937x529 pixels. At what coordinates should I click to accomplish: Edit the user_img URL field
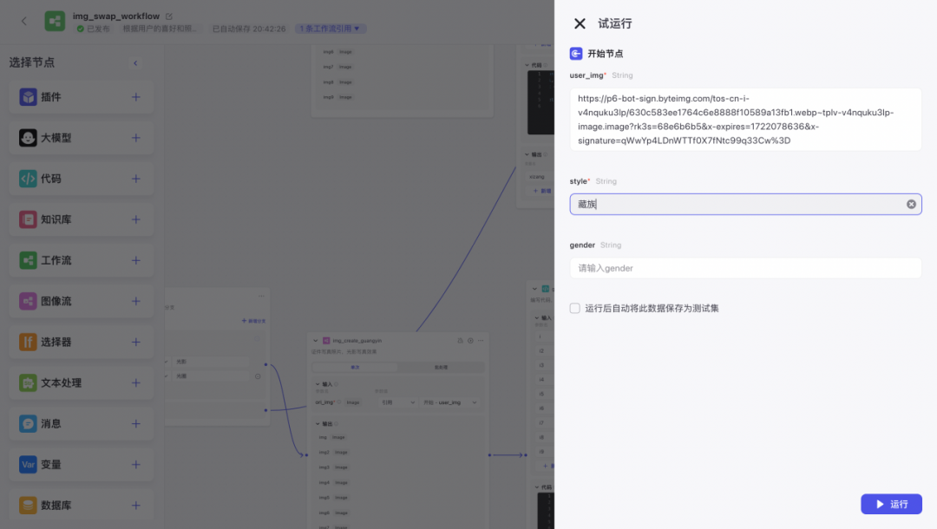(745, 120)
